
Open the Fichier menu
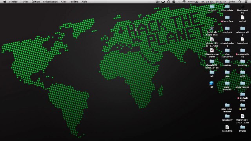24,2
